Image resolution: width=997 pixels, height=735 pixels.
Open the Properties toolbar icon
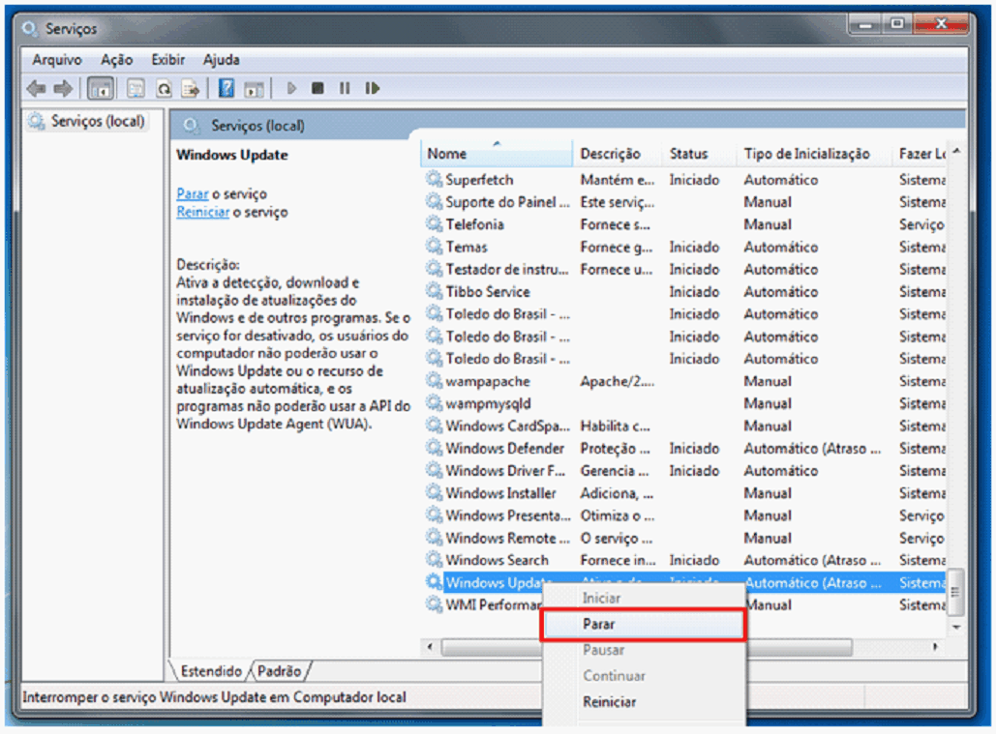136,89
